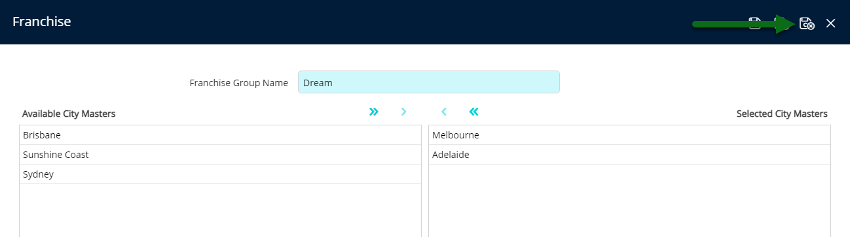Click the Save icon partly behind the arrow
The width and height of the screenshot is (850, 237).
(754, 24)
